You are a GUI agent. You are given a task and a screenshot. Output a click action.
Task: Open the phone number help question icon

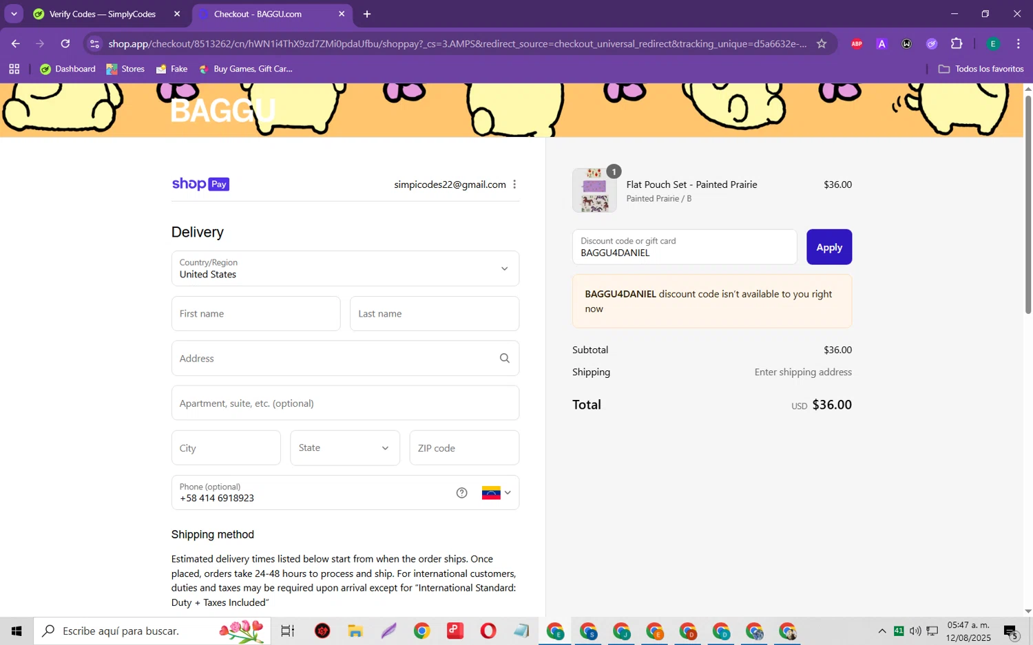462,493
